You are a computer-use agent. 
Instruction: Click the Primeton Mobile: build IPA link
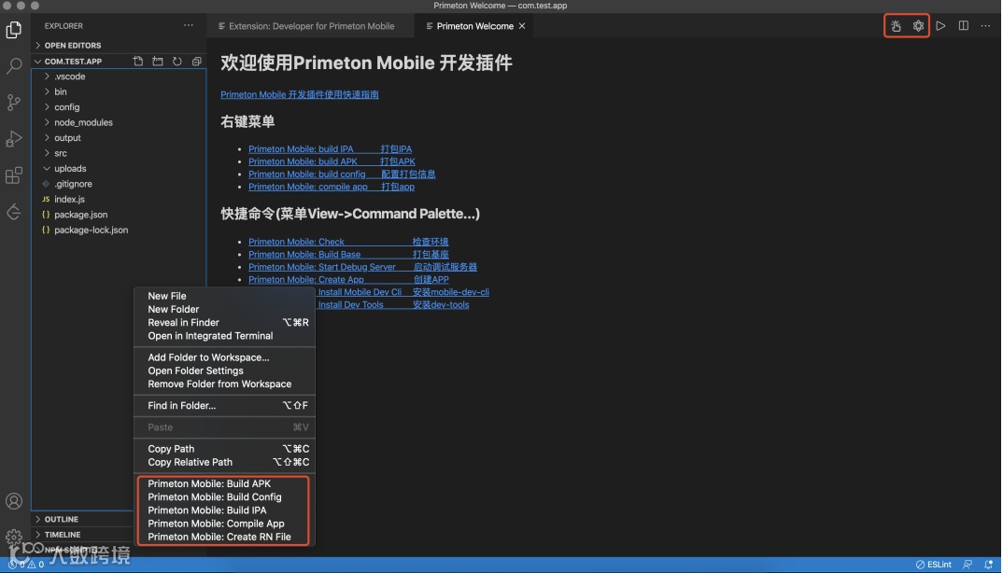pyautogui.click(x=330, y=149)
